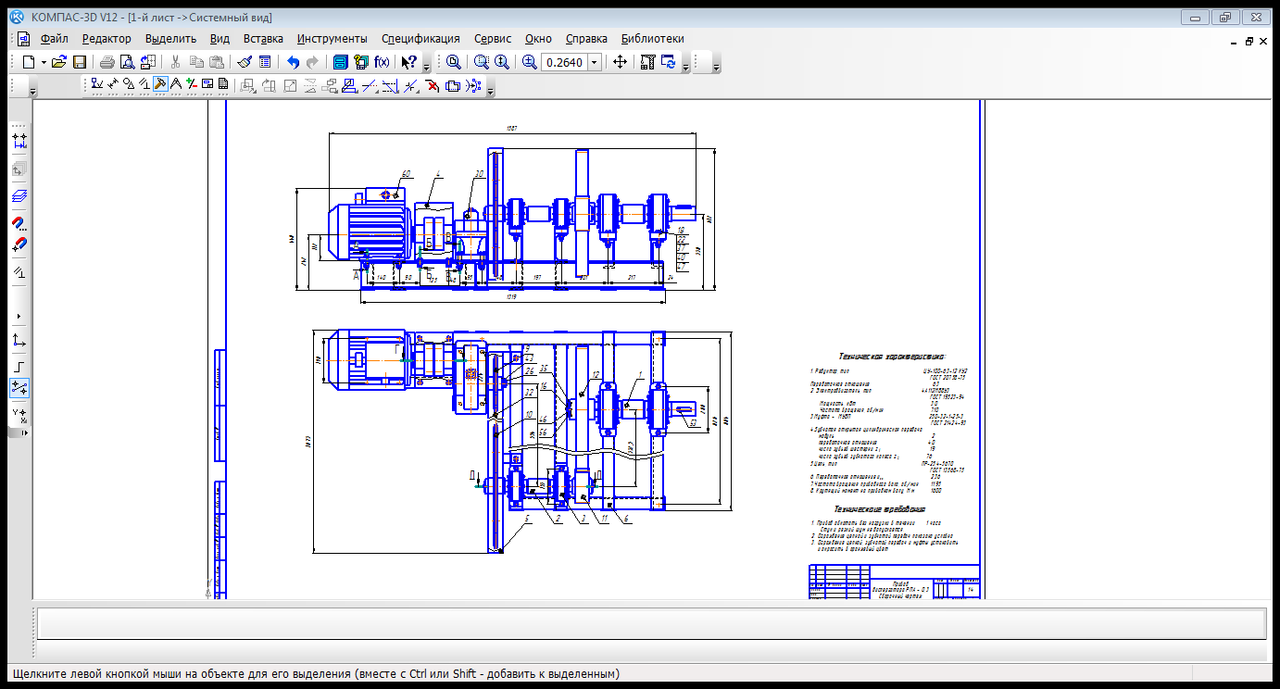This screenshot has width=1280, height=689.
Task: Click the local coordinate system icon
Action: (x=19, y=340)
